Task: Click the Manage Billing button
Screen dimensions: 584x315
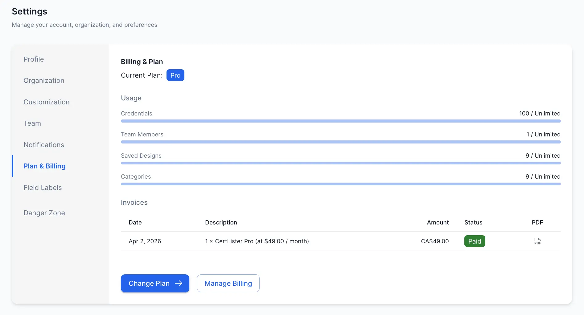Action: pos(228,283)
